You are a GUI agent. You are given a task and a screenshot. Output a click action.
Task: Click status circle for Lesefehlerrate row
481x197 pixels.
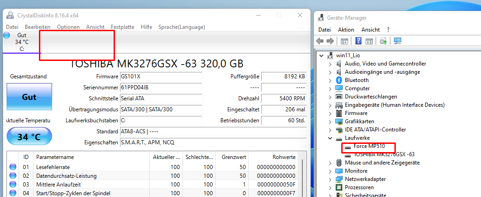click(13, 167)
